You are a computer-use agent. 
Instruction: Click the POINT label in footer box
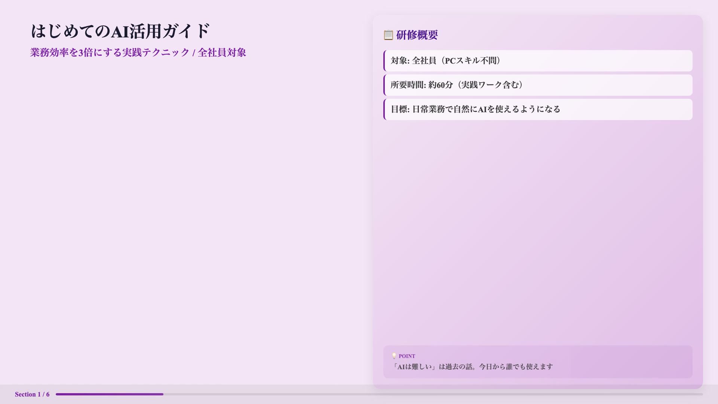coord(407,356)
